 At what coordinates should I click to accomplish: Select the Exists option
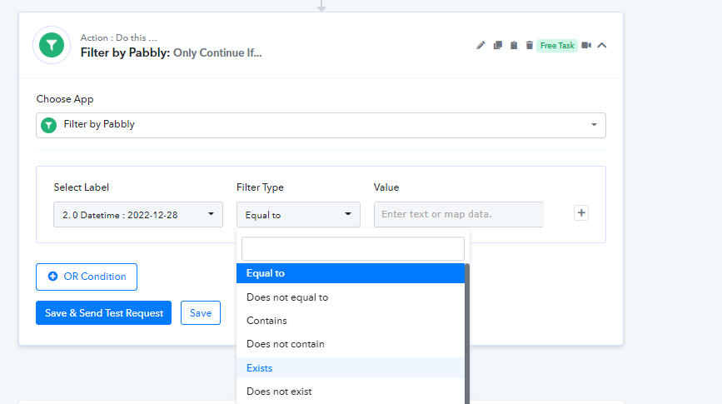(351, 368)
